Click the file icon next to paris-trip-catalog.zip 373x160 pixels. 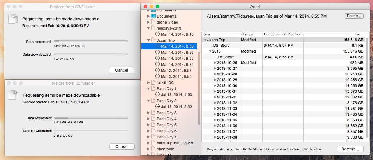coord(153,143)
